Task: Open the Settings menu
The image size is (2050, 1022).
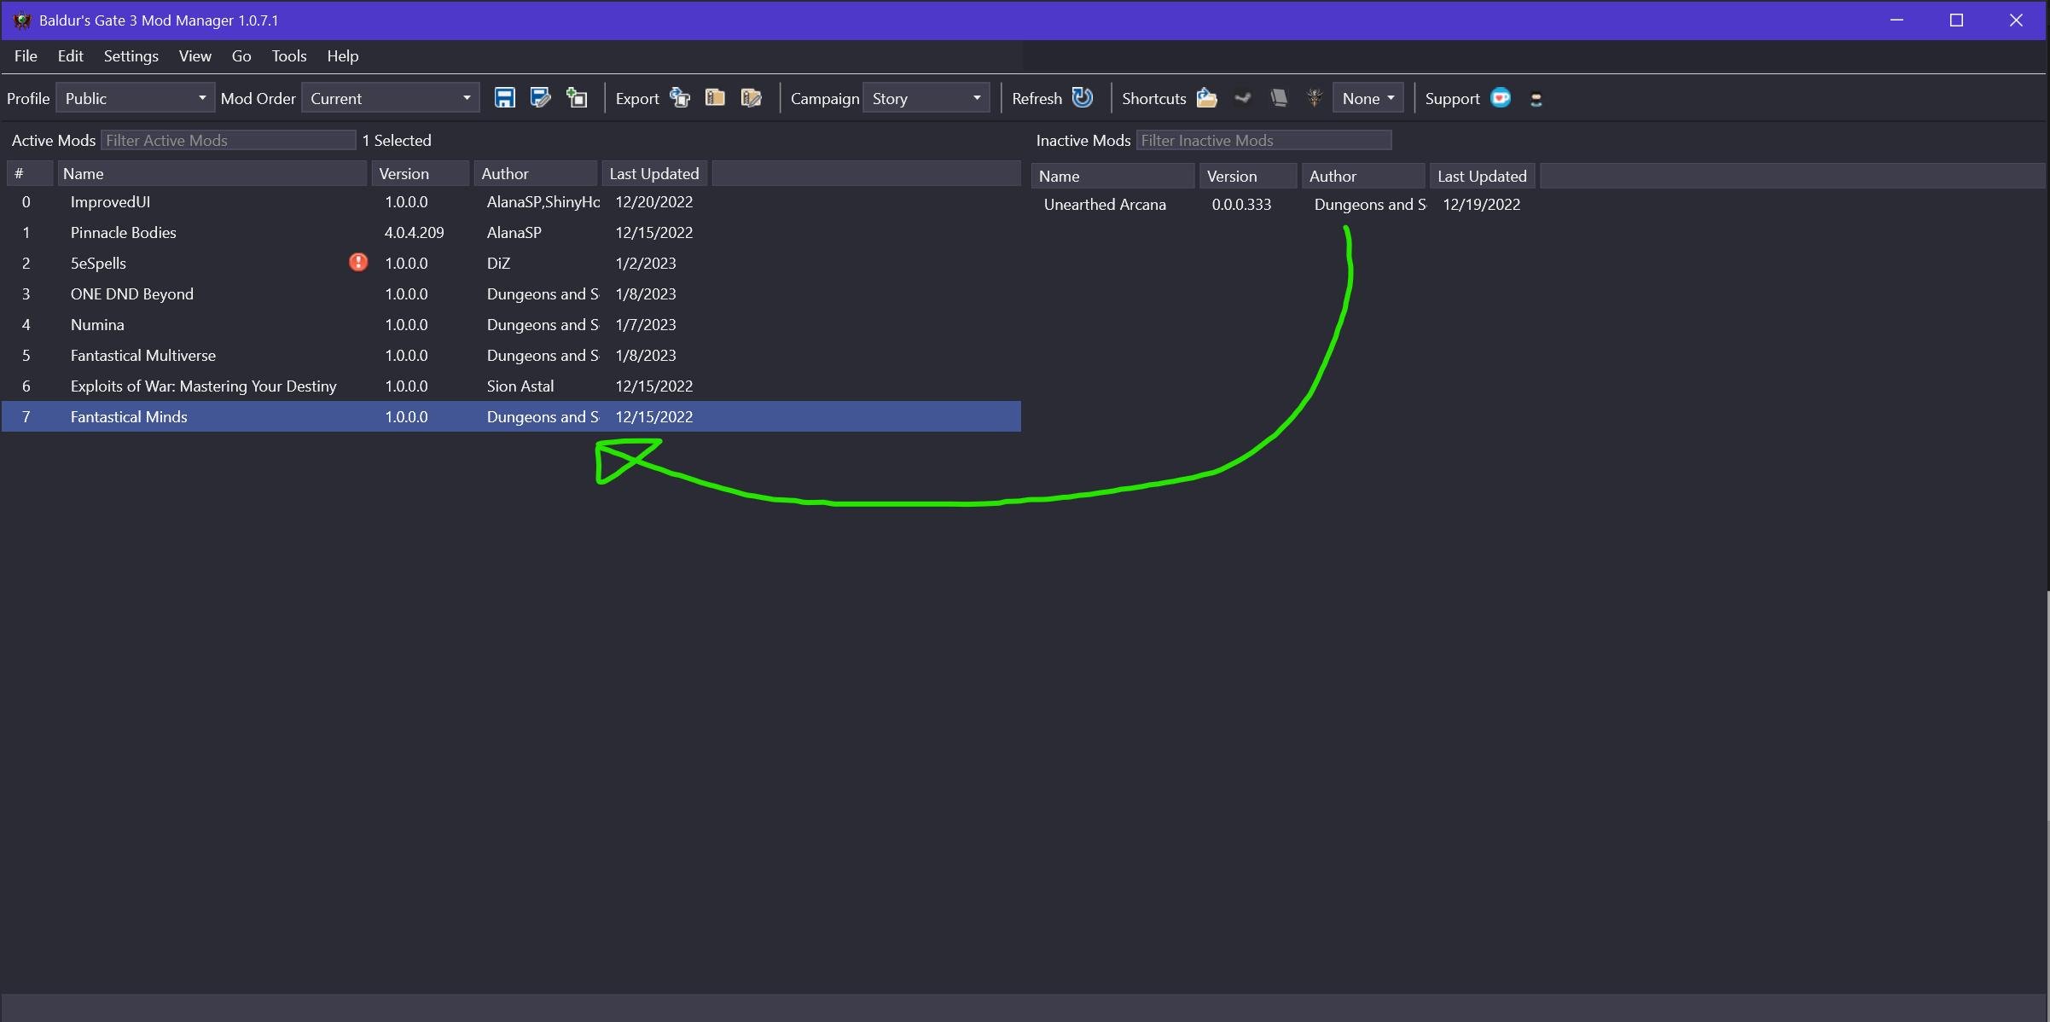Action: [131, 55]
